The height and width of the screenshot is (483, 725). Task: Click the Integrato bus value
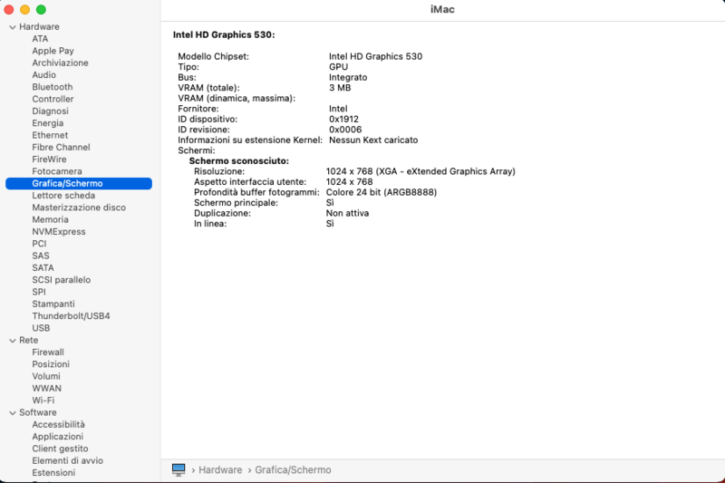pyautogui.click(x=348, y=77)
